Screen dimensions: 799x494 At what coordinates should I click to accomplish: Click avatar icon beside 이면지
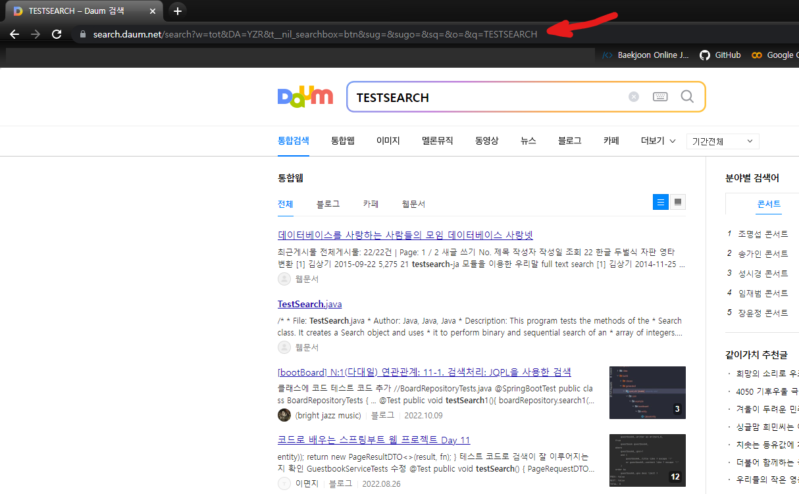point(284,483)
